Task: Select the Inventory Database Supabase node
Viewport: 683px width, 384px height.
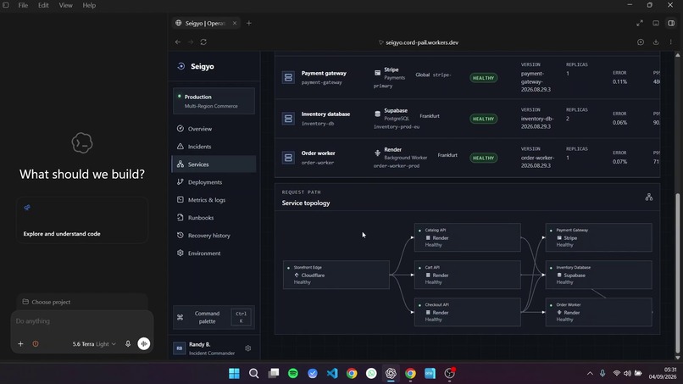Action: pos(599,275)
